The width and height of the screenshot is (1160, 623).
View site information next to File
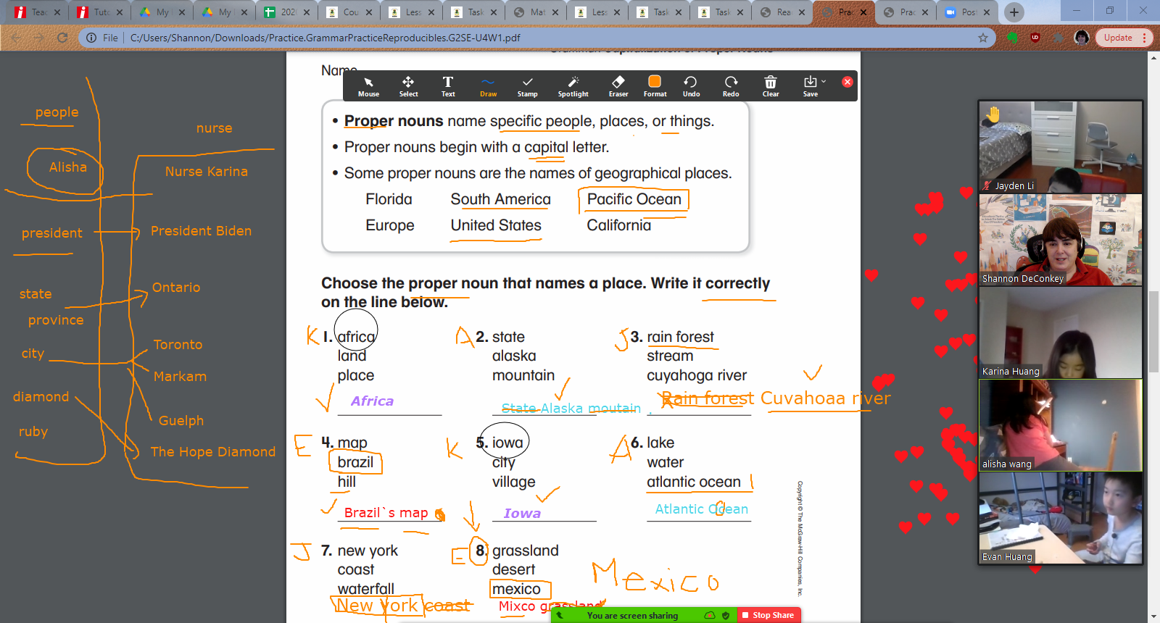[x=91, y=38]
